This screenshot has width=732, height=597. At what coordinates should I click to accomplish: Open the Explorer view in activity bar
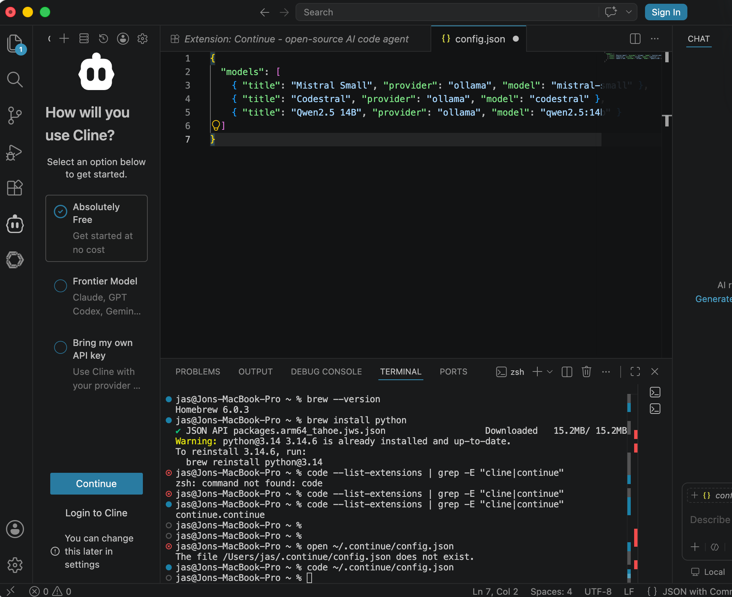tap(15, 44)
